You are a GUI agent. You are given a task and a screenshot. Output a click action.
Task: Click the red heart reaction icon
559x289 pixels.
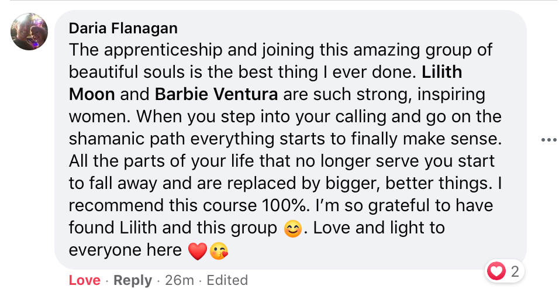click(496, 271)
